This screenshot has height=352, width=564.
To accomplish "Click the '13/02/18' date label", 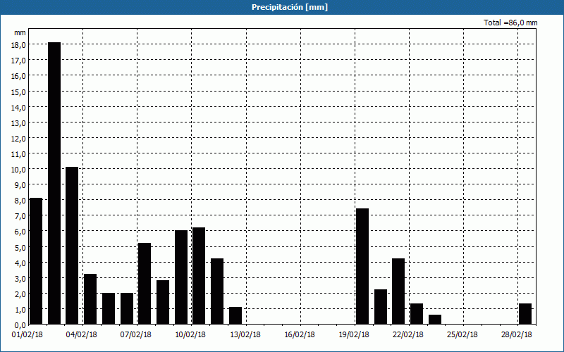I will [x=245, y=335].
